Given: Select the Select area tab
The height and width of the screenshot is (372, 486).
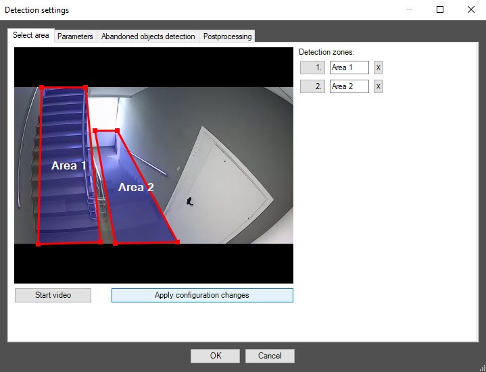Looking at the screenshot, I should 31,35.
